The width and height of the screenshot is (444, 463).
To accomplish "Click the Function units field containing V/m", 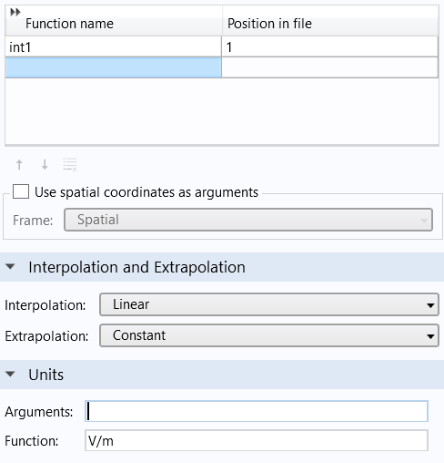I will (257, 440).
